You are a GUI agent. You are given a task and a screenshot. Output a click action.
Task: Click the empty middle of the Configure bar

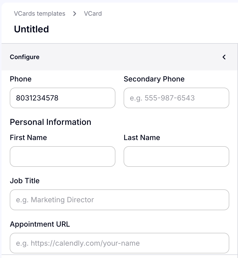pyautogui.click(x=129, y=57)
